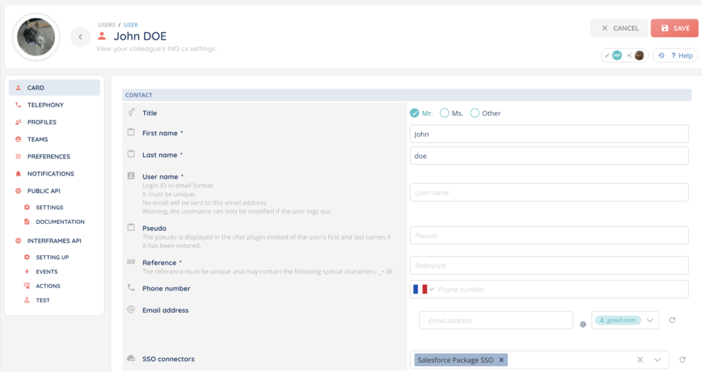Clear all SSO connectors with the X icon
Screen dimensions: 702x372
640,360
